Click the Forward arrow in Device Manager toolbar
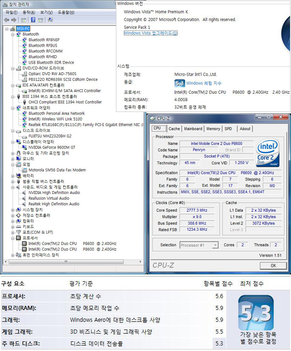 click(x=14, y=20)
